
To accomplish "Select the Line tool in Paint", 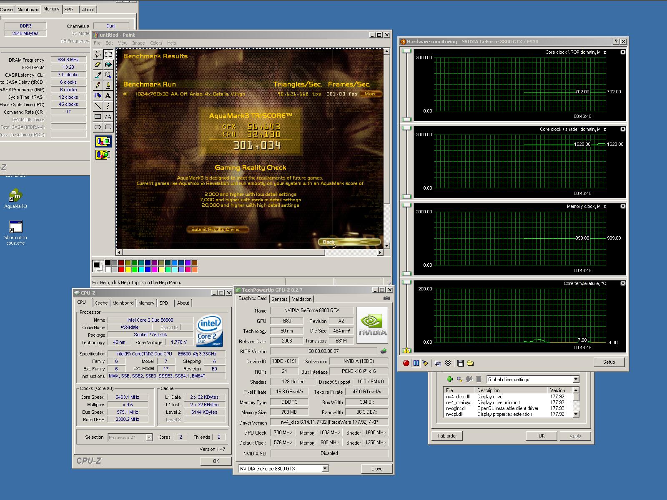I will tap(98, 106).
